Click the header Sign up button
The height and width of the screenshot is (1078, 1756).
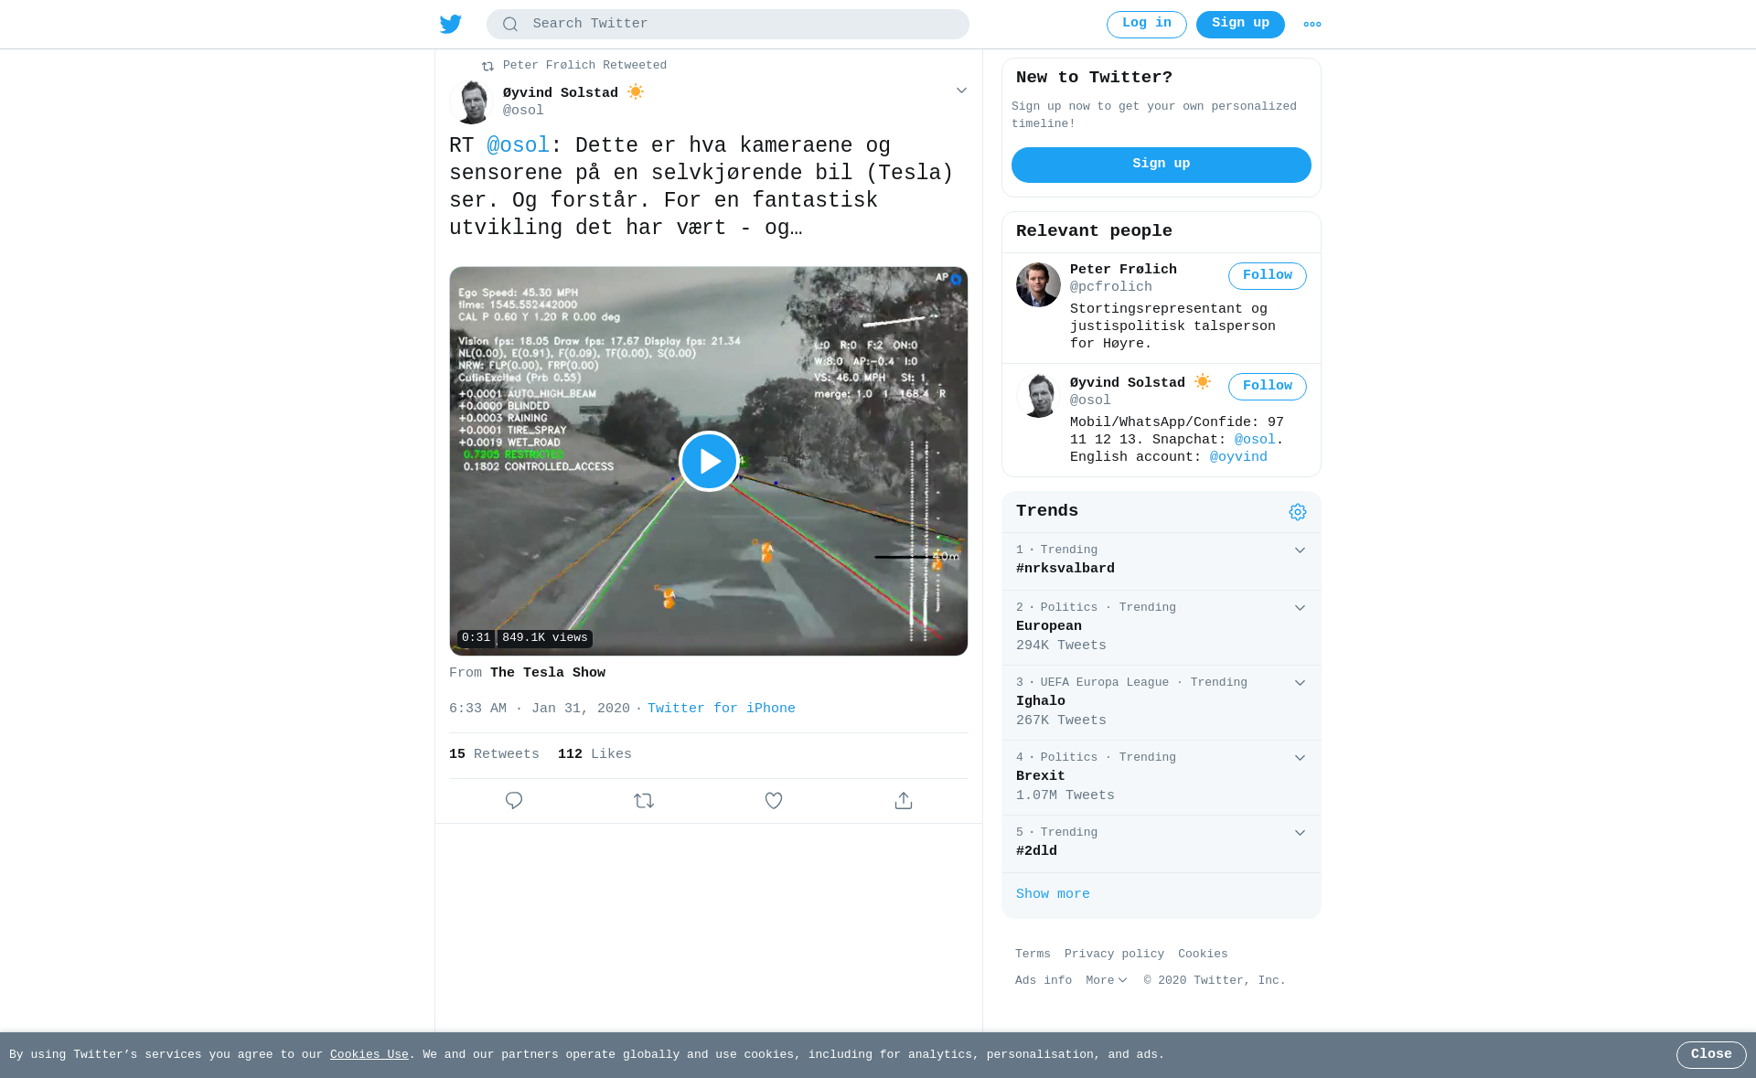point(1240,25)
